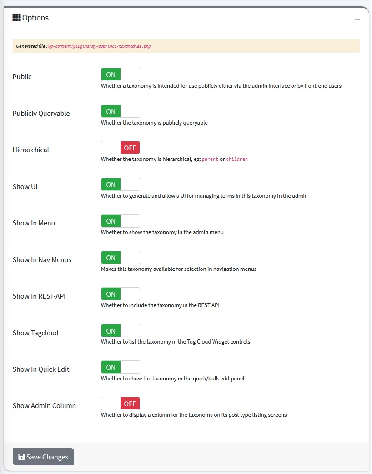
Task: Click the generated file path taxonomies.php
Action: [x=99, y=46]
